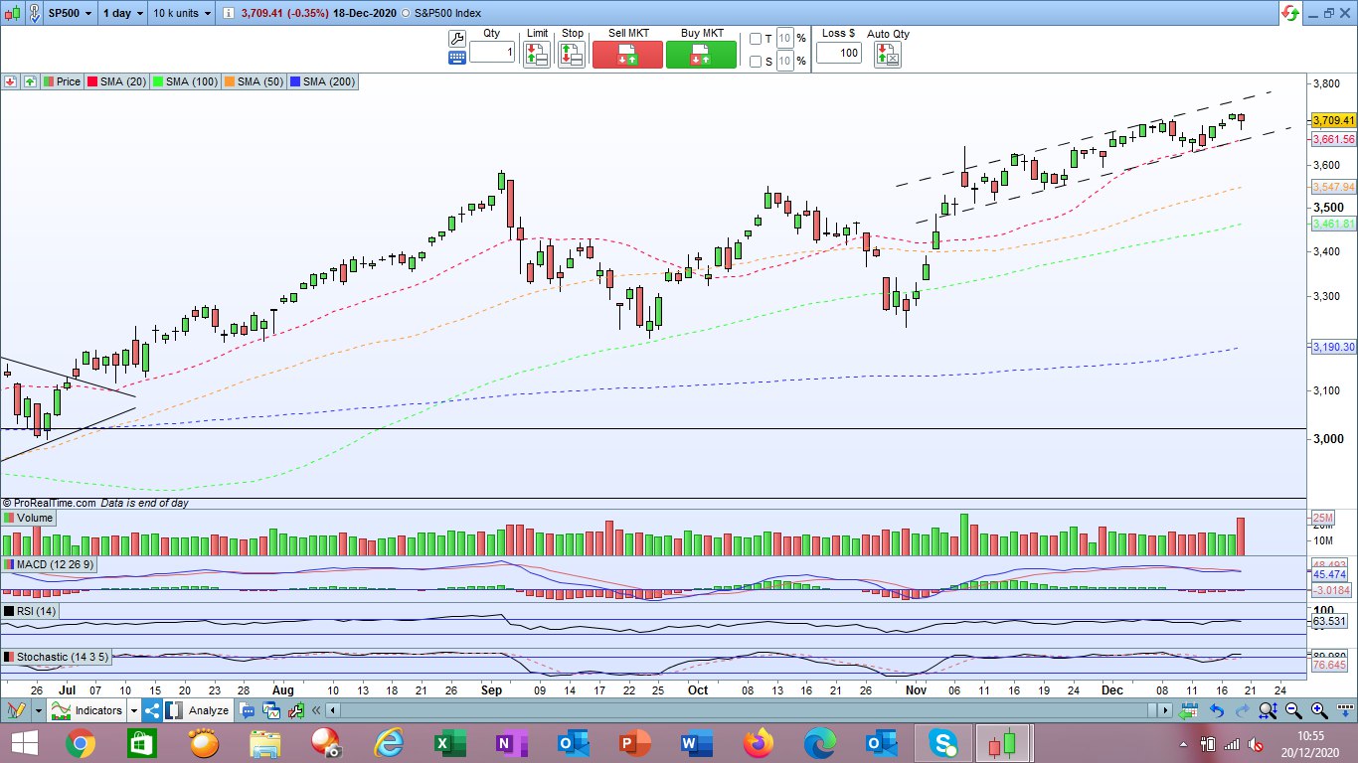The width and height of the screenshot is (1358, 763).
Task: Expand the drawing tools dropdown arrow
Action: pyautogui.click(x=38, y=710)
